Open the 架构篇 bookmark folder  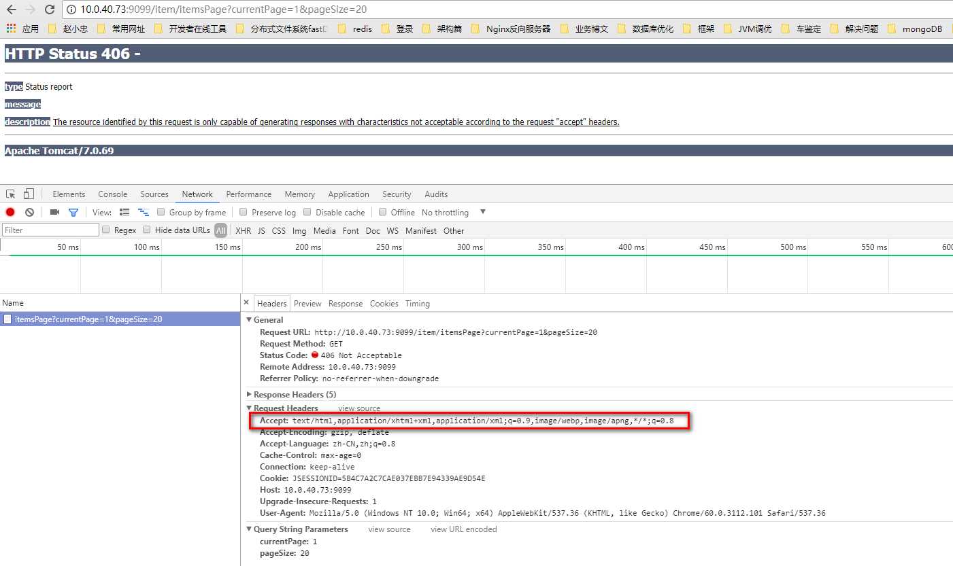coord(442,29)
